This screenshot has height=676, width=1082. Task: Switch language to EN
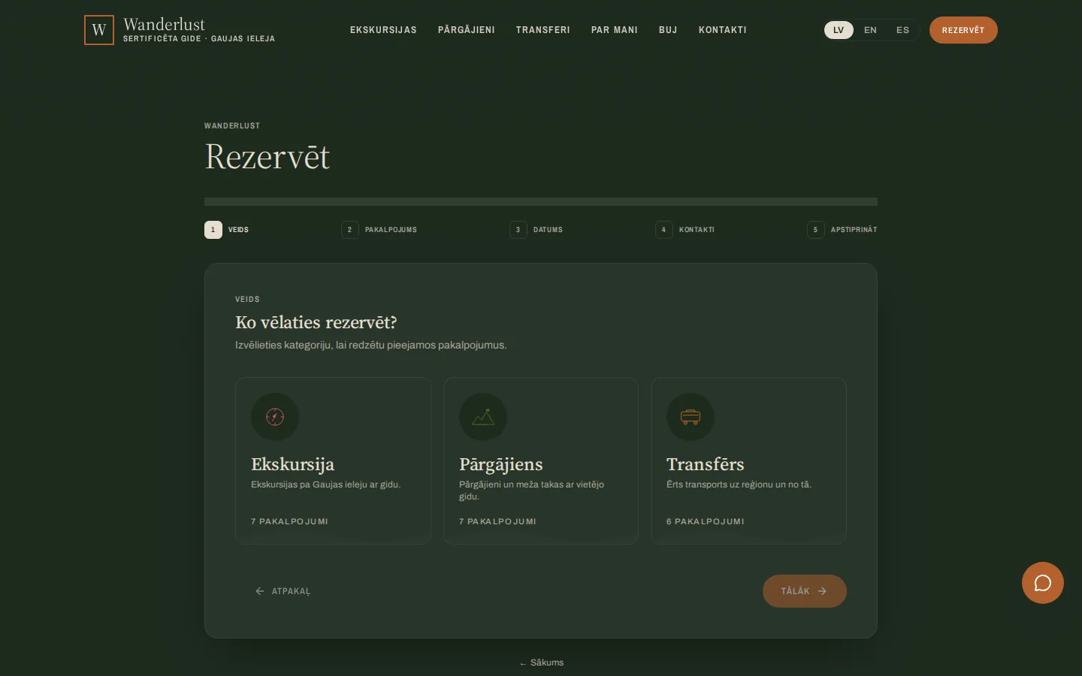point(870,30)
